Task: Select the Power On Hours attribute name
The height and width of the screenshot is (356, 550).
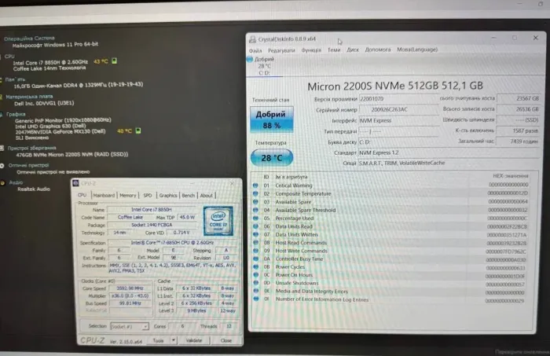Action: [x=294, y=275]
